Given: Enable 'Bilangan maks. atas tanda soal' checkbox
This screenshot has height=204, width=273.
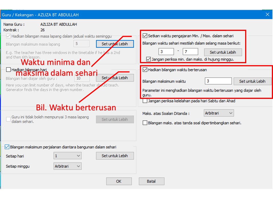Looking at the screenshot, I should click(x=145, y=123).
